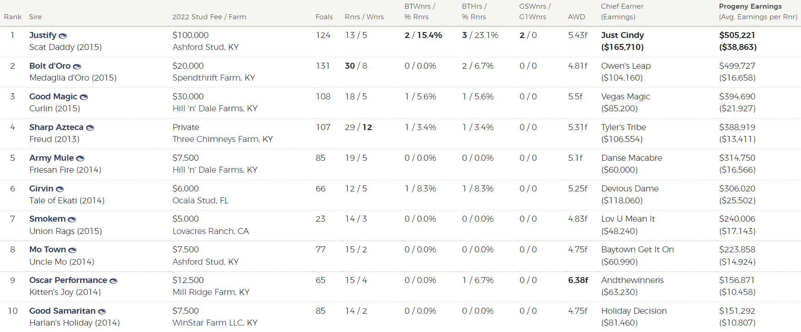Screen dimensions: 801x332
Task: Sort table by the Foals column header
Action: (x=324, y=17)
